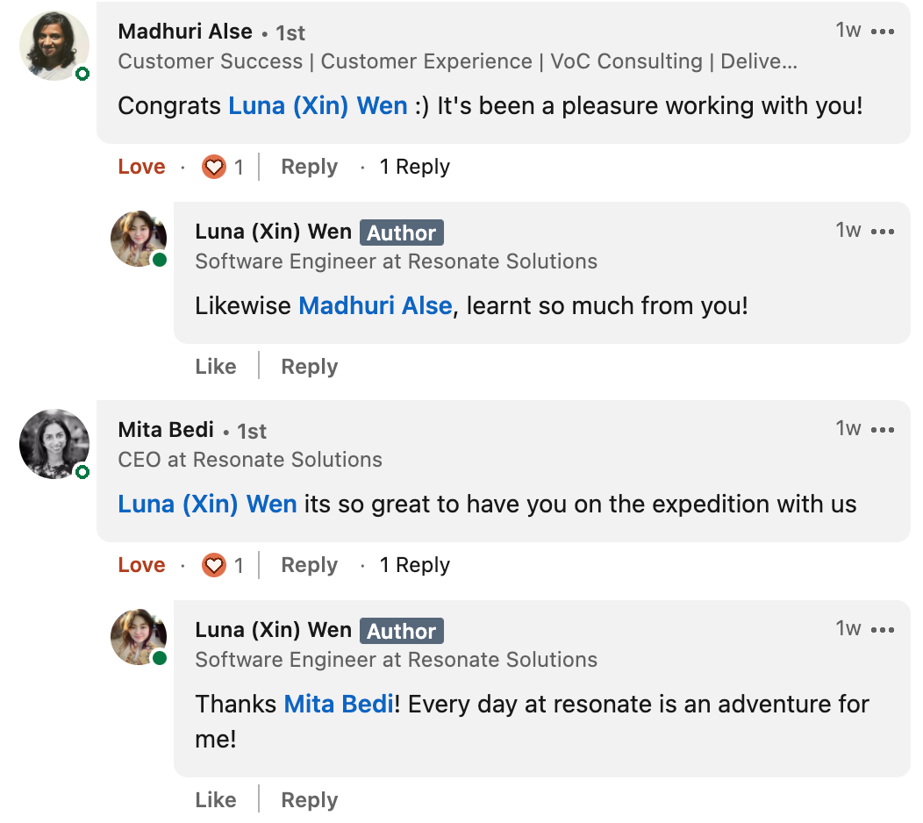Collapse the 1 Reply thread under Mita's comment
This screenshot has height=823, width=923.
tap(414, 565)
